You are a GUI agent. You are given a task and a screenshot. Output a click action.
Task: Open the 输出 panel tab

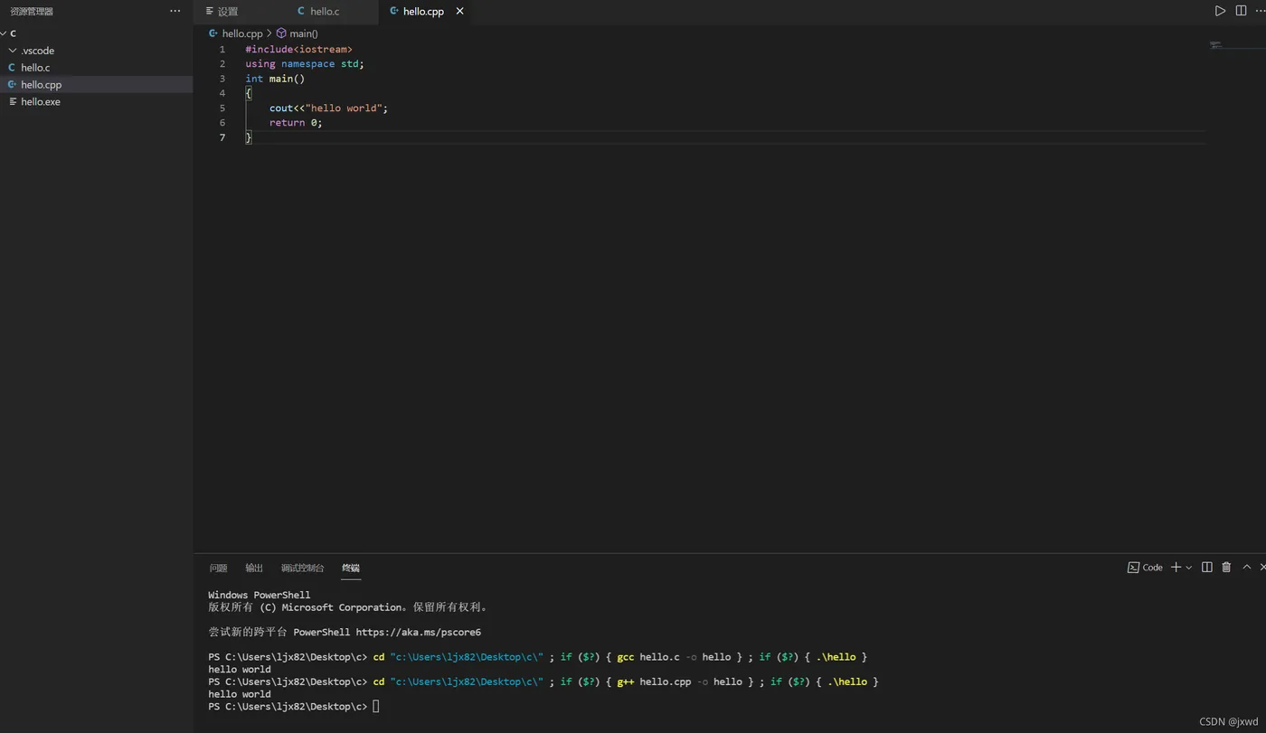(254, 568)
